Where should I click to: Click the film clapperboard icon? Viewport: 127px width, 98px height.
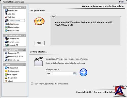tap(39, 61)
